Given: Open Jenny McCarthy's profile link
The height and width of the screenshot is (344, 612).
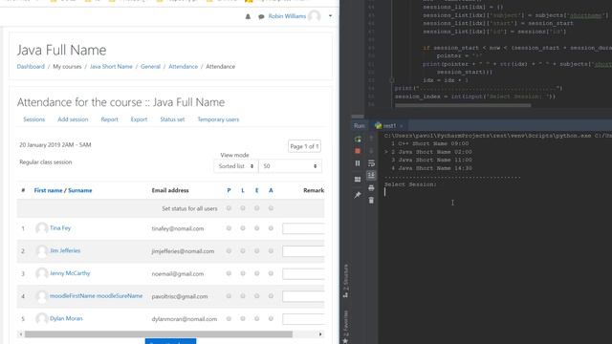Looking at the screenshot, I should [70, 273].
